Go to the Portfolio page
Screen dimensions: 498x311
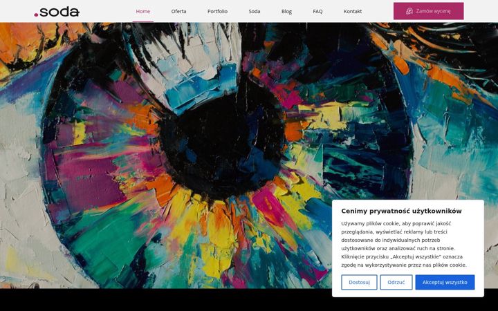218,11
